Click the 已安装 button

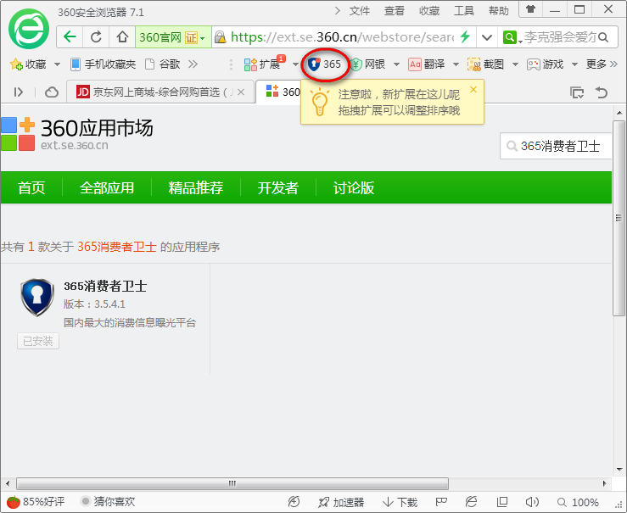(38, 341)
